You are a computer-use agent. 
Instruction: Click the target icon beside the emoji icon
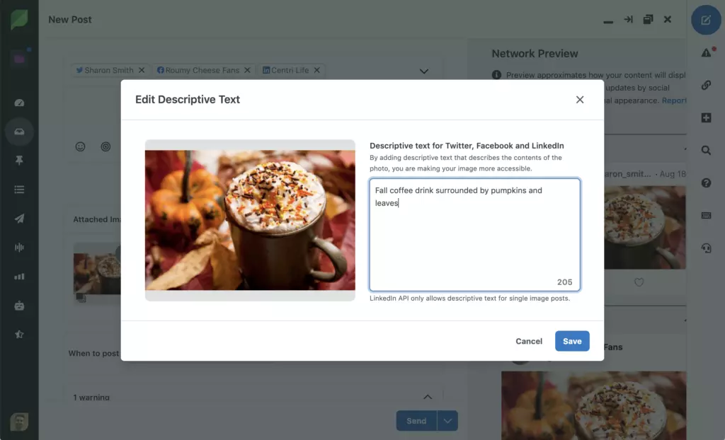point(105,146)
